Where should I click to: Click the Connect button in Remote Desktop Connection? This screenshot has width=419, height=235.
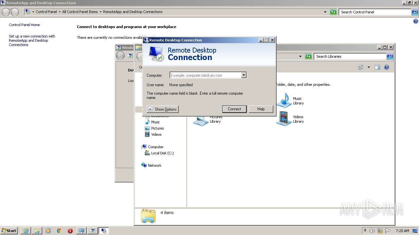point(234,109)
